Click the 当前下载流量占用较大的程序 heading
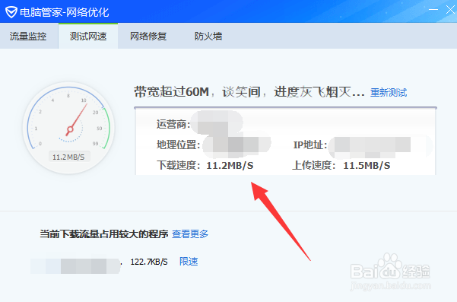 tap(103, 234)
